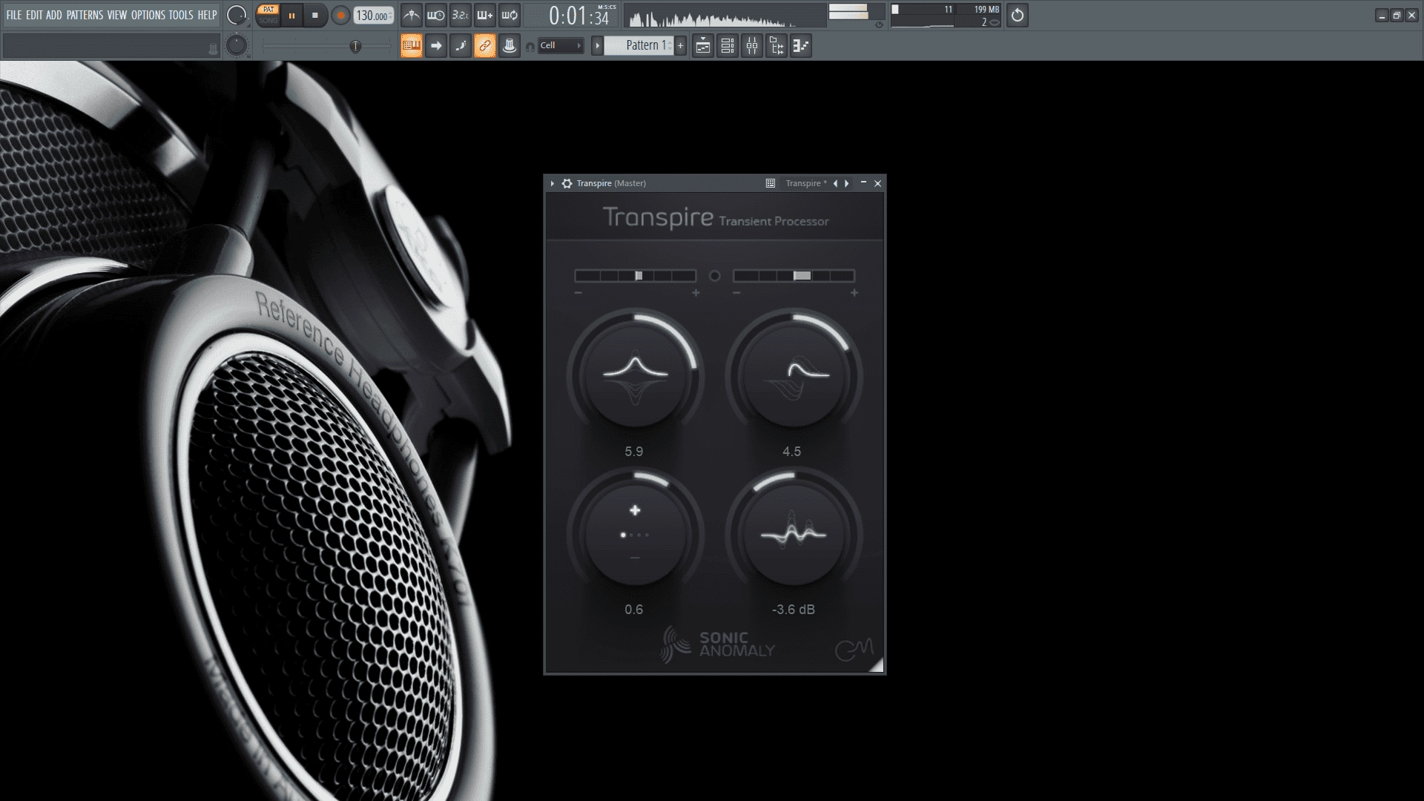The width and height of the screenshot is (1424, 801).
Task: Toggle blend recording overdub icon
Action: point(484,15)
